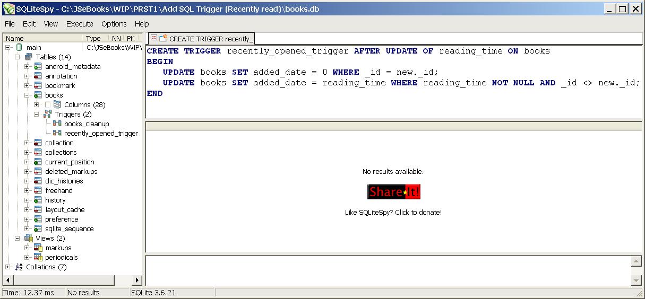Click the books table icon
This screenshot has height=299, width=645.
click(38, 95)
